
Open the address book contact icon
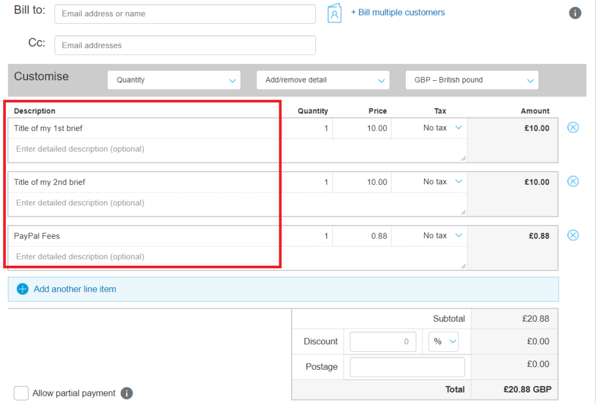335,13
